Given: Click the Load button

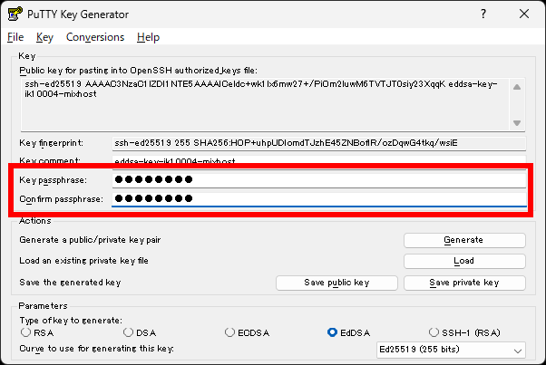Looking at the screenshot, I should 464,261.
